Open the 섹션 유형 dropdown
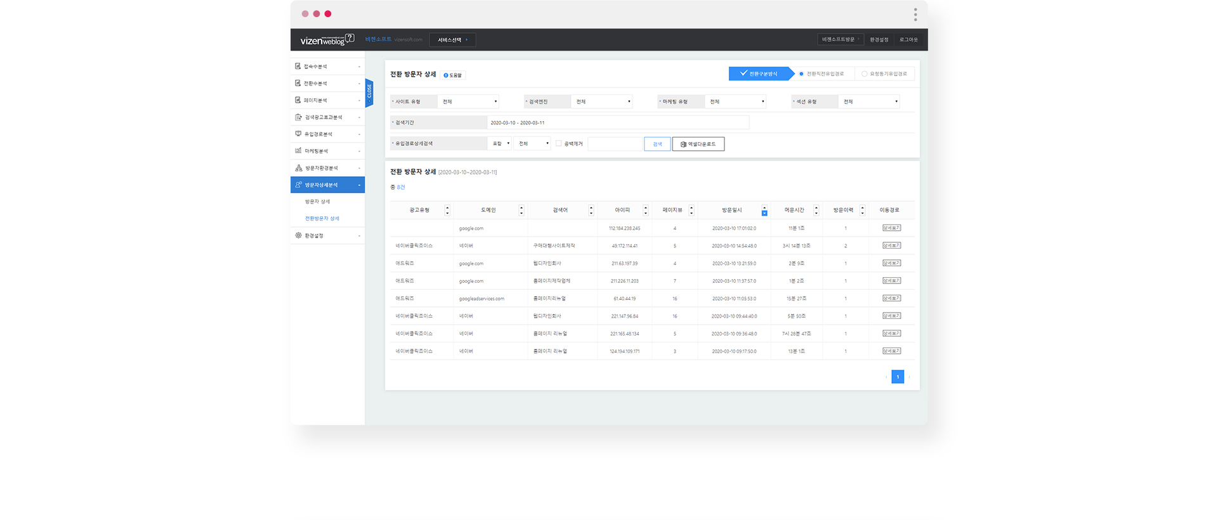 pos(870,101)
